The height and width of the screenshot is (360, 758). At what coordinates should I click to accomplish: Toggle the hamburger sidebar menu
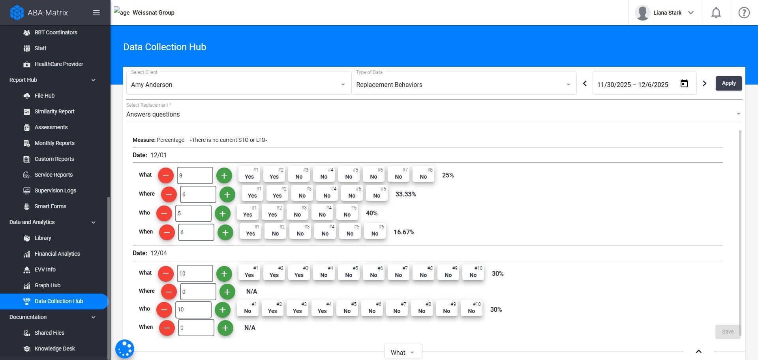click(x=96, y=13)
